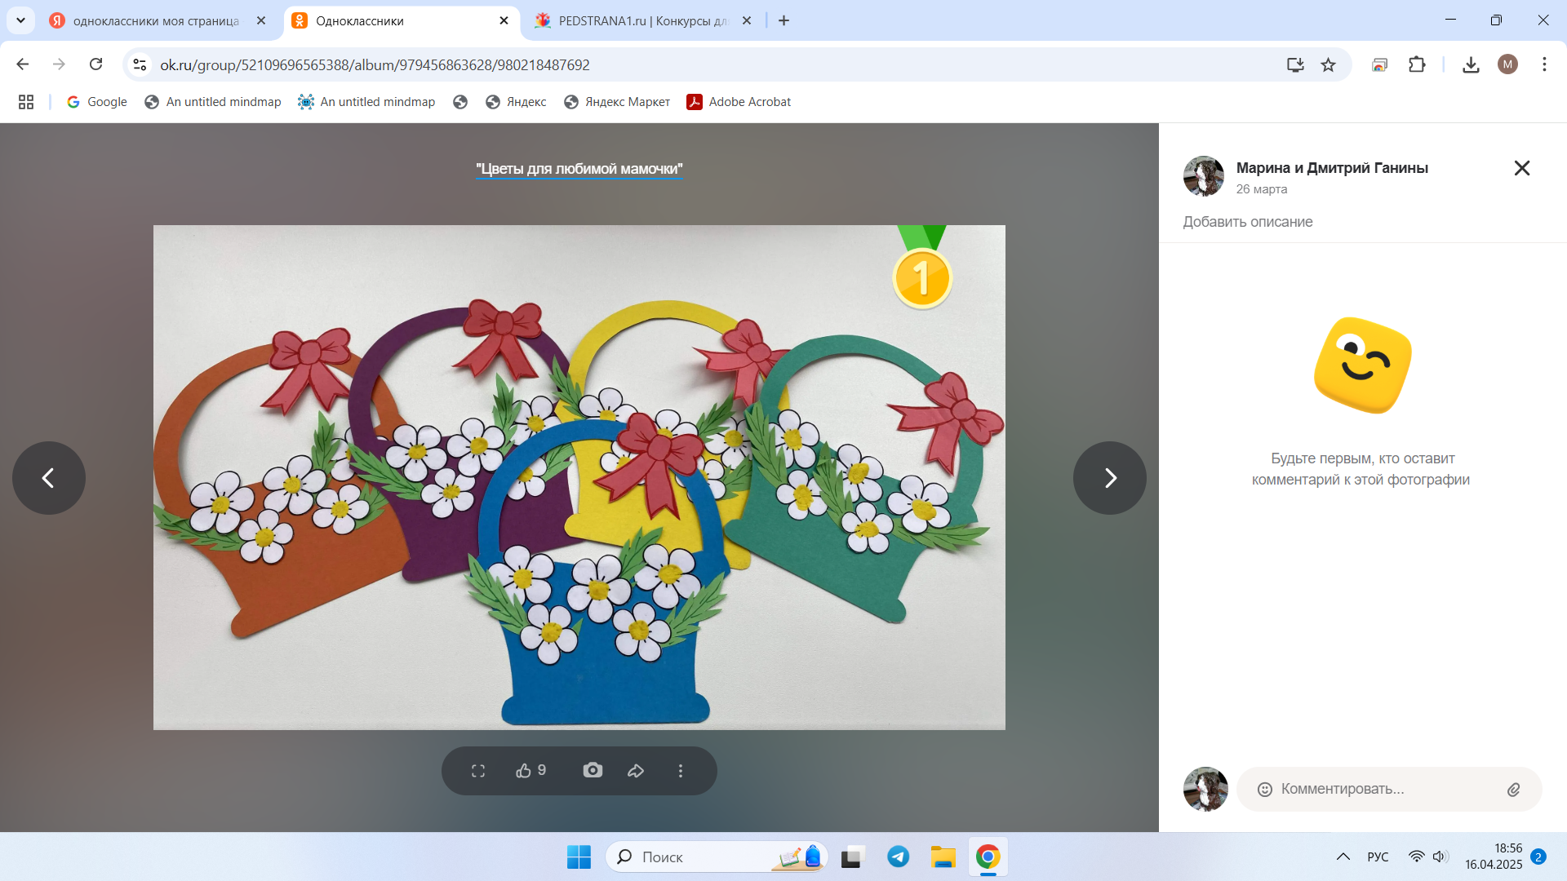Click the address bar URL
The width and height of the screenshot is (1567, 881).
(x=375, y=64)
